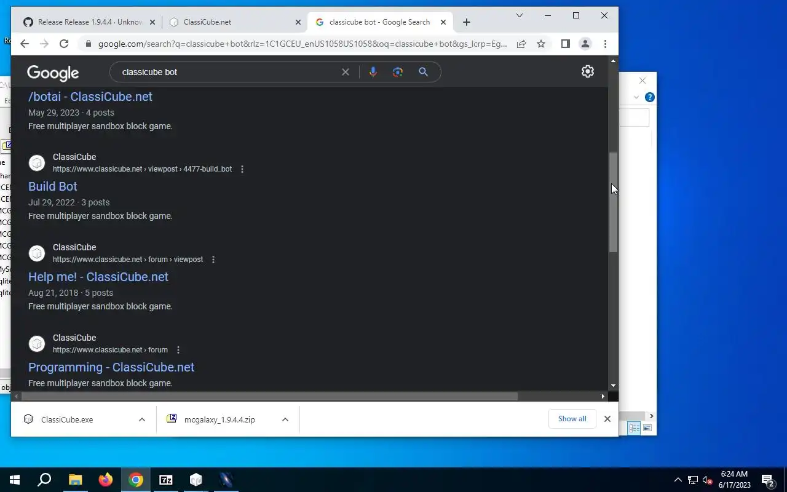The height and width of the screenshot is (492, 787).
Task: Click the vertical scrollbar thumb
Action: click(613, 202)
